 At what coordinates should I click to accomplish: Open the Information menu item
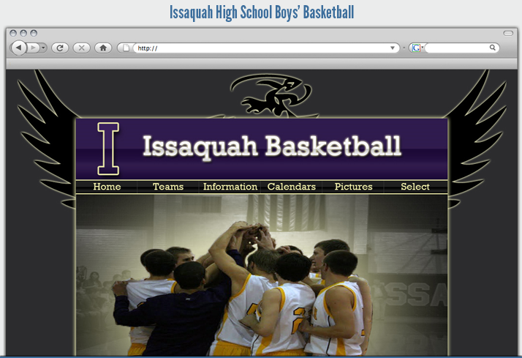(x=230, y=187)
